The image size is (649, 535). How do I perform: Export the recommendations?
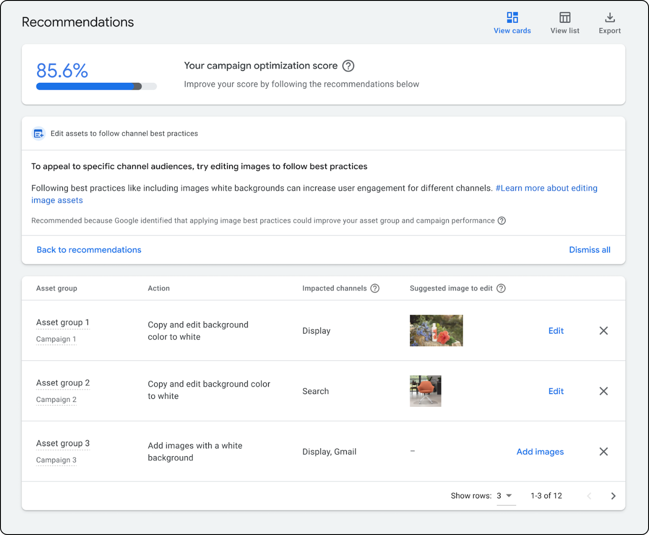pyautogui.click(x=610, y=22)
